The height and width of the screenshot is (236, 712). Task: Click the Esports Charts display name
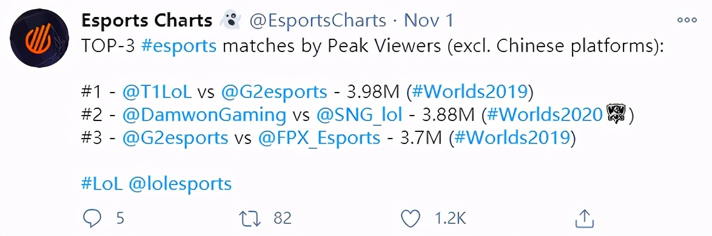[x=147, y=21]
